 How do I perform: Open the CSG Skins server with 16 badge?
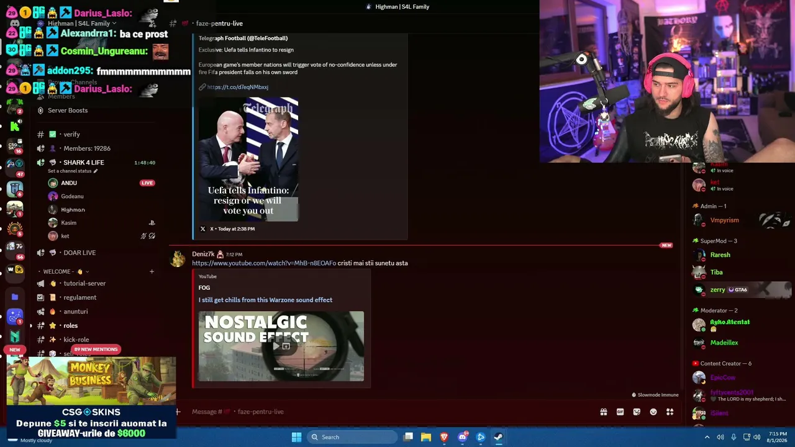15,146
